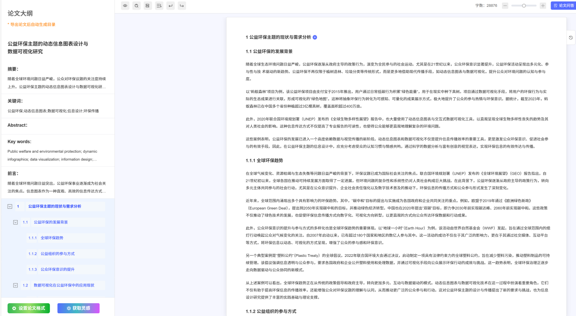Click the 前言 section label
The width and height of the screenshot is (576, 316).
pos(13,173)
